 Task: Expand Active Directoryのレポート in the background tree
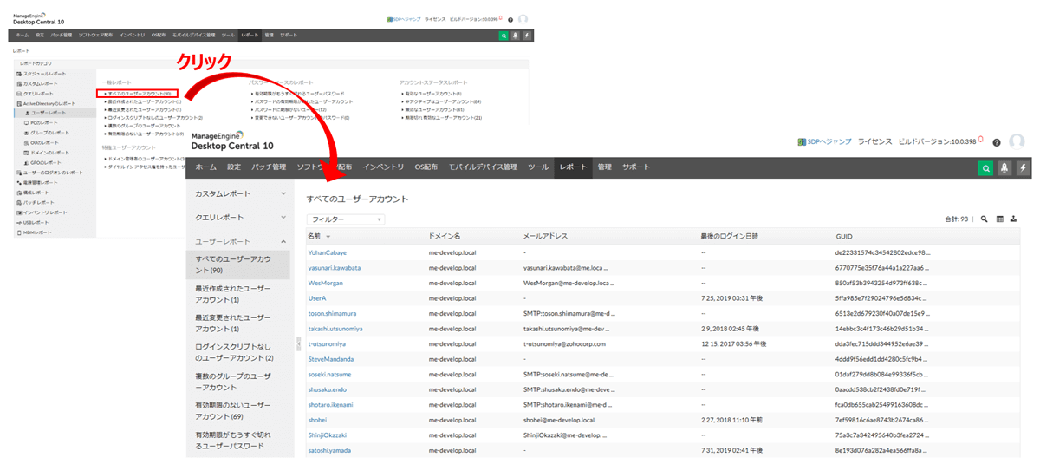(48, 103)
